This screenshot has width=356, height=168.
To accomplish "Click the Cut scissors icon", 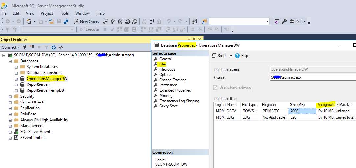I will coord(144,21).
